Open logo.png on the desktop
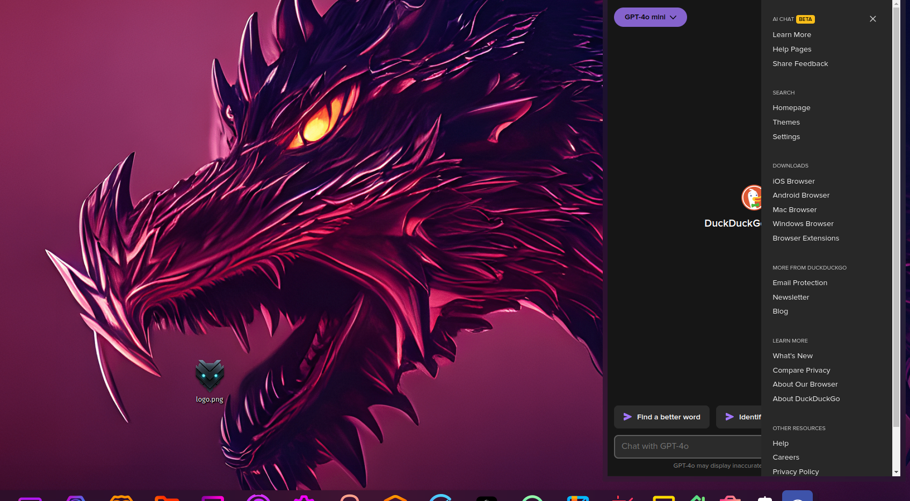This screenshot has height=501, width=910. tap(210, 381)
